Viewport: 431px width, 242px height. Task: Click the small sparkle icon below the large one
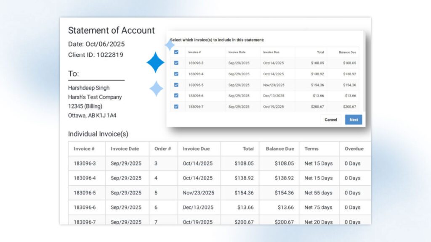coord(156,89)
